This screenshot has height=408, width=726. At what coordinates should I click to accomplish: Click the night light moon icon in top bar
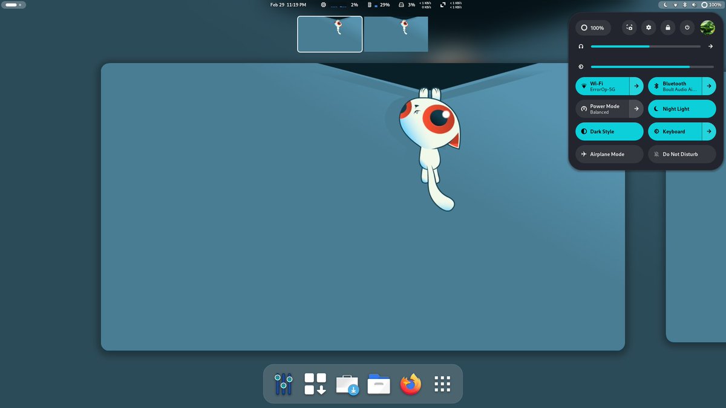666,4
